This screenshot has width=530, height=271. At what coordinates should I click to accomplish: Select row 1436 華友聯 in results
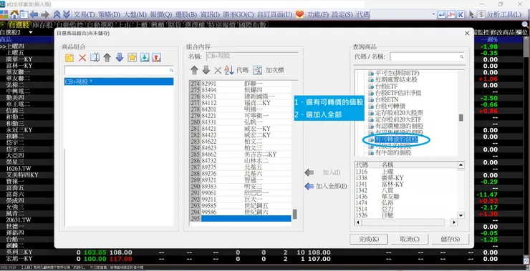[405, 197]
